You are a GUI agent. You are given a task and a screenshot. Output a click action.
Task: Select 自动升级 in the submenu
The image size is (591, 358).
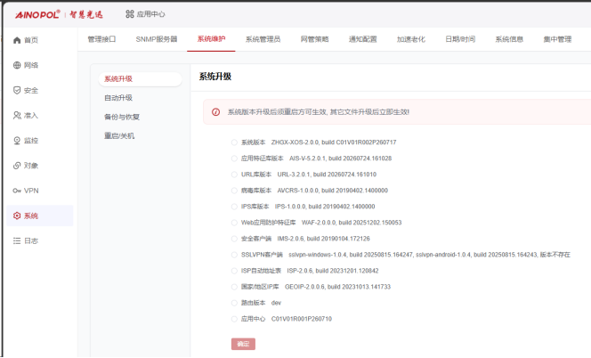[118, 98]
